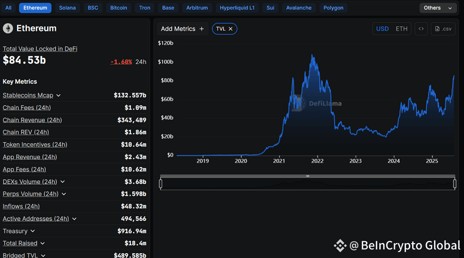
Task: Switch to the Bitcoin chain tab
Action: pyautogui.click(x=118, y=8)
